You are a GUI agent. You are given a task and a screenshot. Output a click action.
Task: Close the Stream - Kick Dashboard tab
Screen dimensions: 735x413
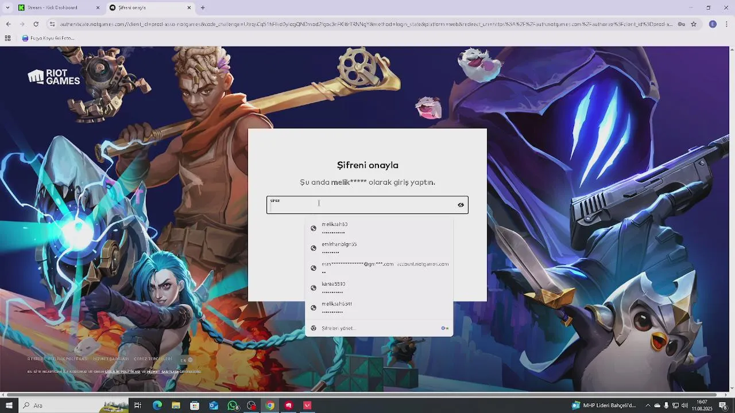point(98,7)
